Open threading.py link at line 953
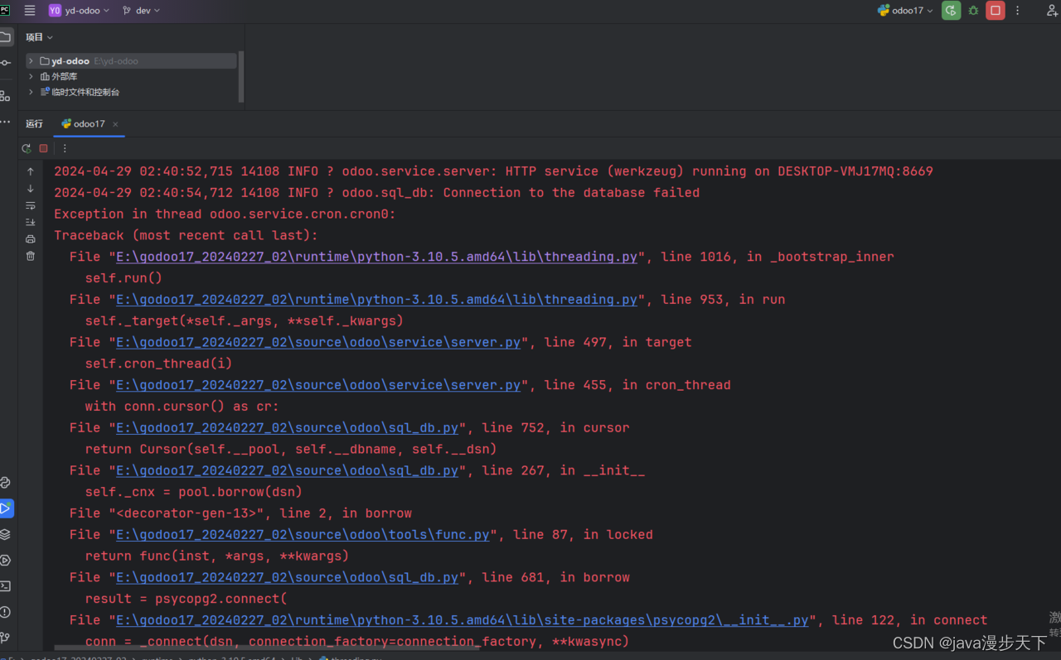The height and width of the screenshot is (660, 1061). coord(376,299)
